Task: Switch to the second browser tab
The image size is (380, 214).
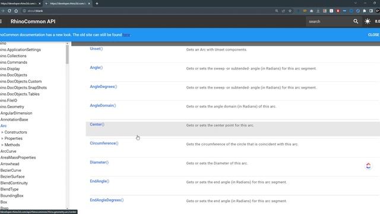Action: (67, 4)
